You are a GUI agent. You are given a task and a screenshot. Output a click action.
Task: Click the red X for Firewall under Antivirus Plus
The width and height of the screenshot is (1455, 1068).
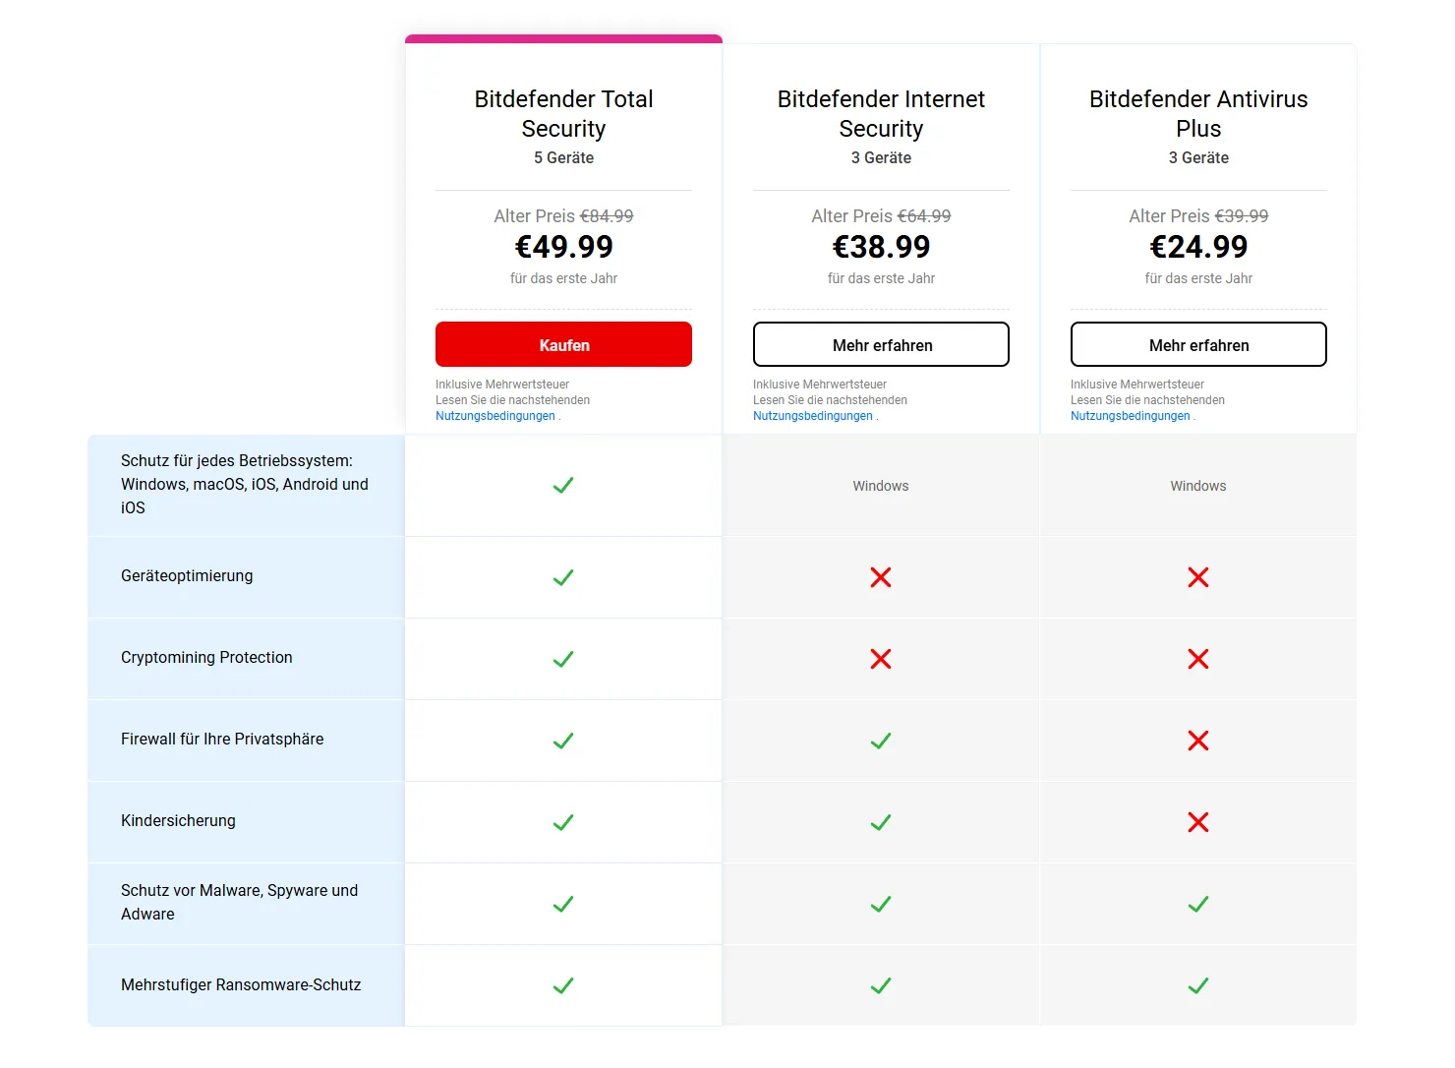(1198, 741)
